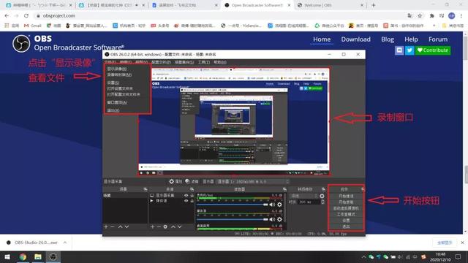This screenshot has width=468, height=263.
Task: Add a scene with plus in Scenes dock
Action: pyautogui.click(x=105, y=227)
